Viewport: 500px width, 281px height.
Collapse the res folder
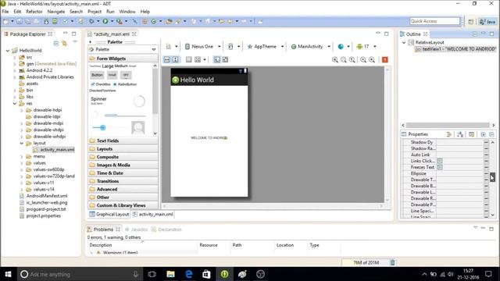tap(15, 104)
